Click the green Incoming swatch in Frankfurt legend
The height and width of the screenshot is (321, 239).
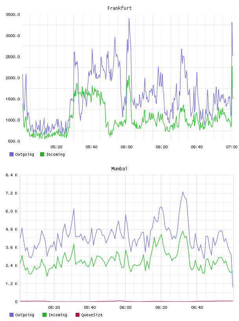42,154
